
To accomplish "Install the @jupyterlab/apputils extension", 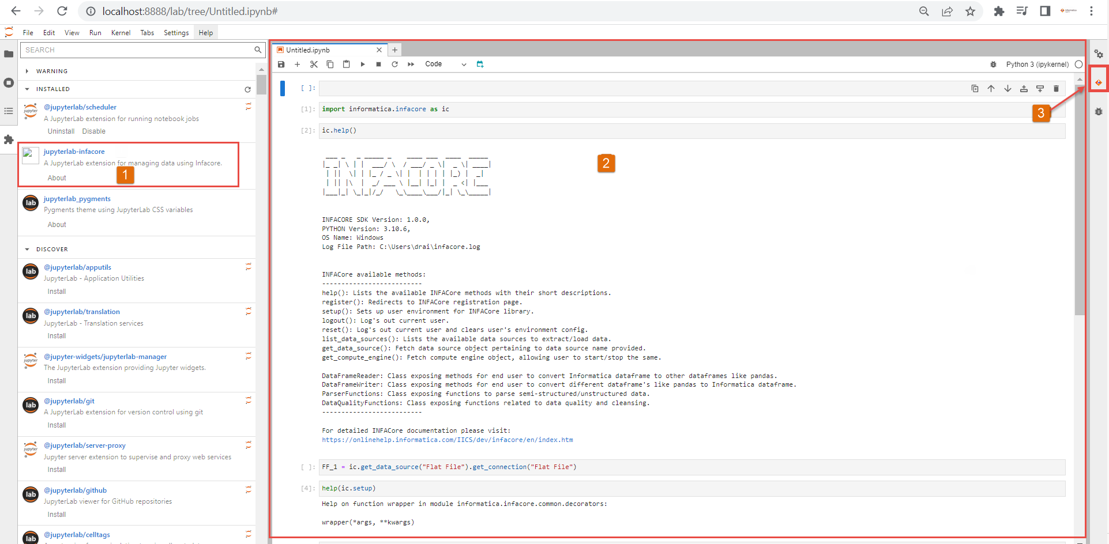I will click(x=57, y=292).
